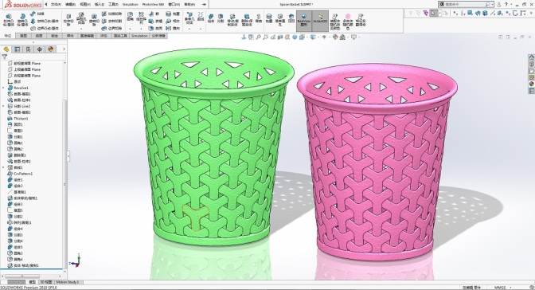The image size is (535, 290).
Task: Select 原点 (Origin) in the feature tree
Action: tap(17, 81)
